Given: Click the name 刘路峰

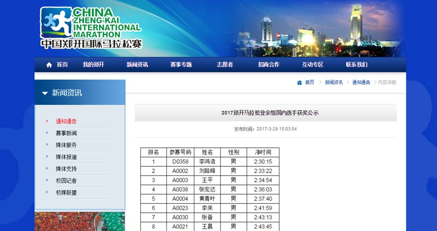Looking at the screenshot, I should point(207,171).
